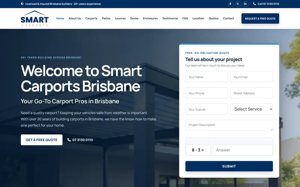Image resolution: width=300 pixels, height=187 pixels.
Task: Click Our team will be in touch text
Action: tap(215, 65)
